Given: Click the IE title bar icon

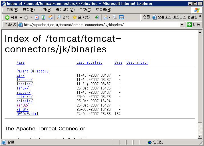Looking at the screenshot, I should 4,3.
